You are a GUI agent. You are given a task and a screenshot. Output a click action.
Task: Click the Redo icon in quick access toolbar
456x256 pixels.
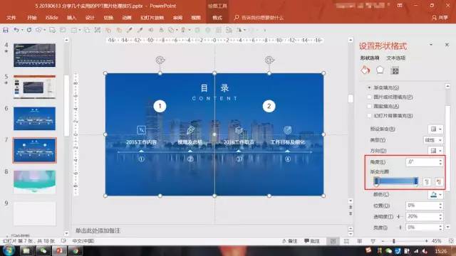click(29, 30)
